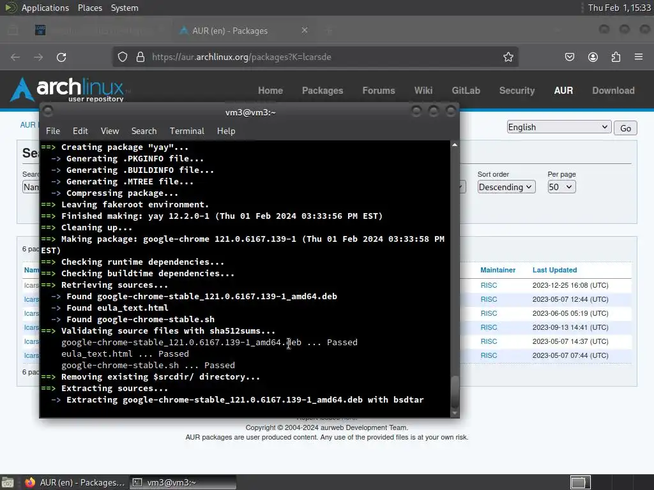This screenshot has height=490, width=654.
Task: Open RISC maintainer link for 2023-06-05 row
Action: [489, 313]
